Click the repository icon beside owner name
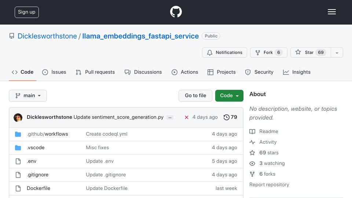Screen dimensions: 352x198 coord(12,36)
